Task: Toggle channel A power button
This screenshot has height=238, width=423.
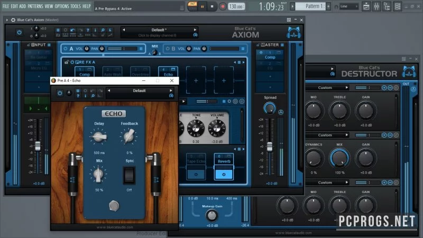Action: (x=65, y=49)
